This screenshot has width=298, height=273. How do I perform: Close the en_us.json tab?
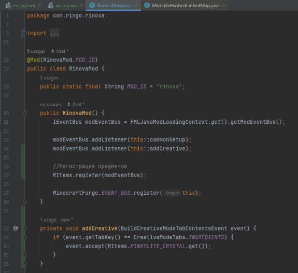[39, 6]
